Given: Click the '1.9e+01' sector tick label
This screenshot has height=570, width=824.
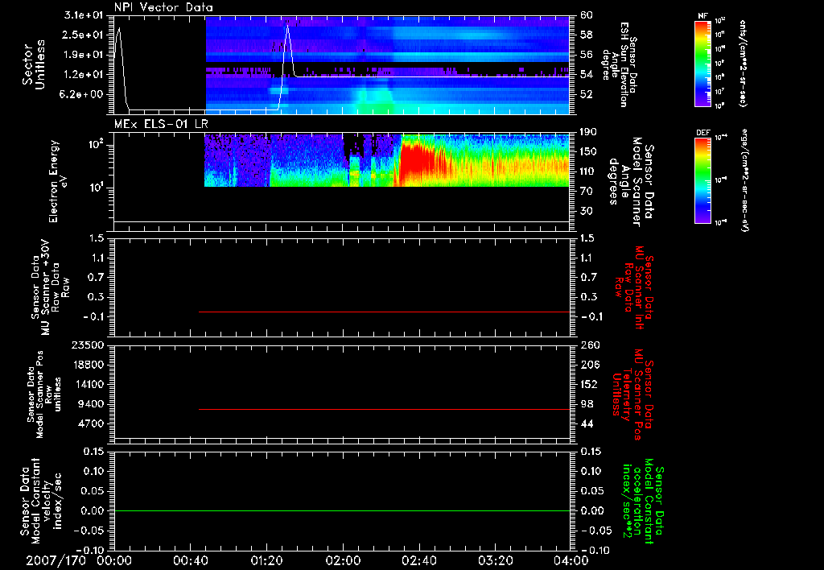Looking at the screenshot, I should coord(84,55).
